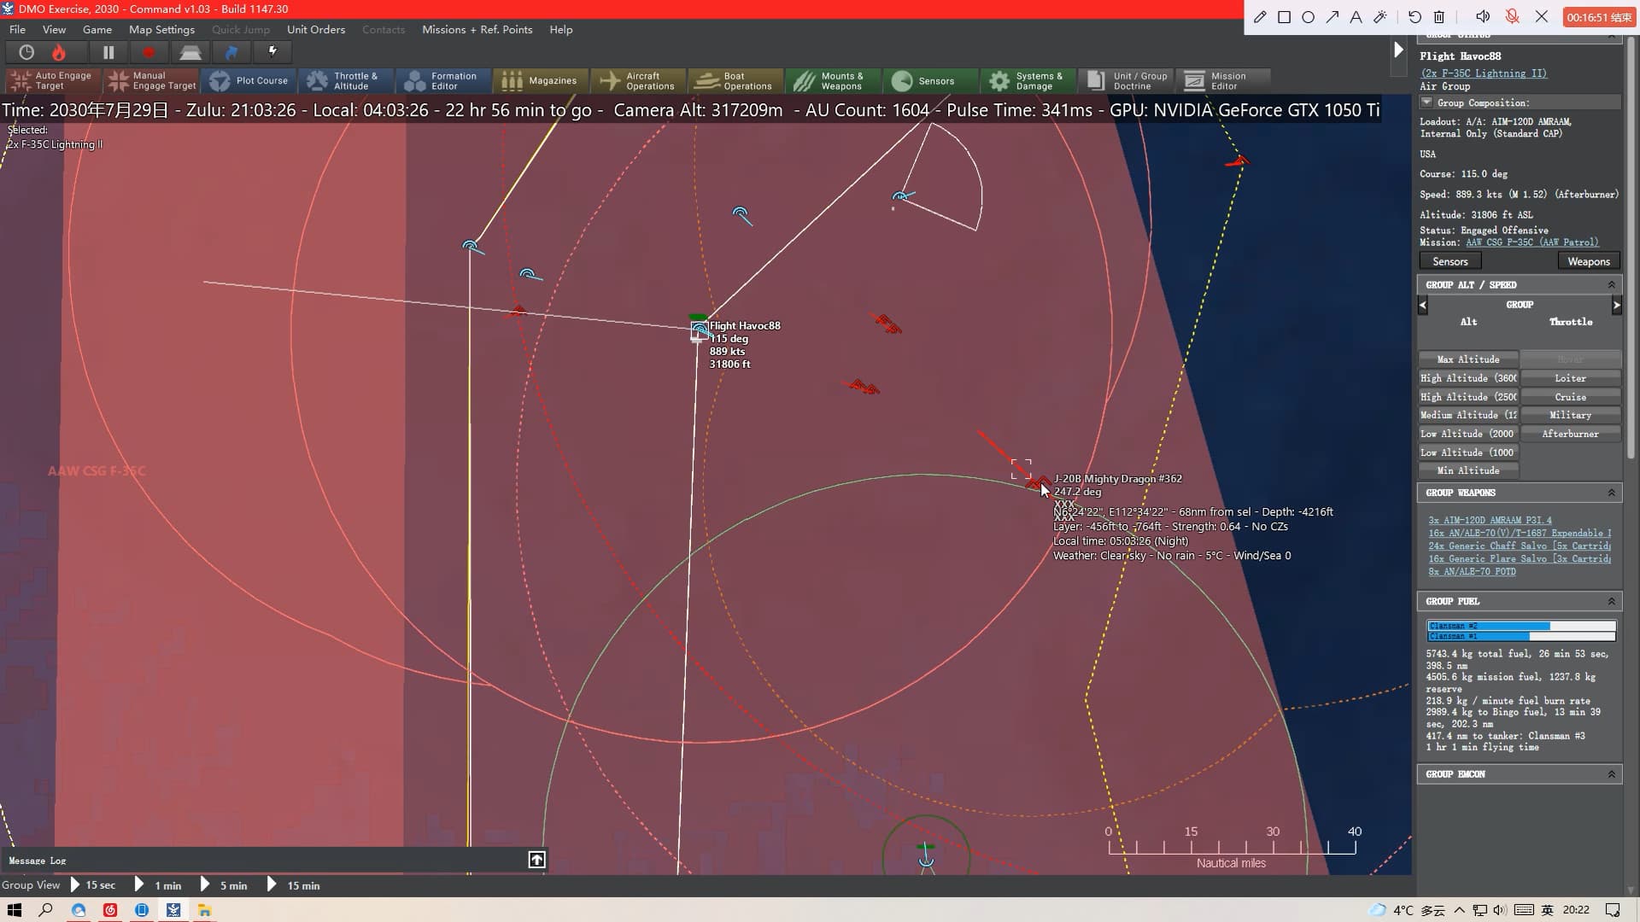
Task: Open Unit / Group Doctrine
Action: 1124,81
